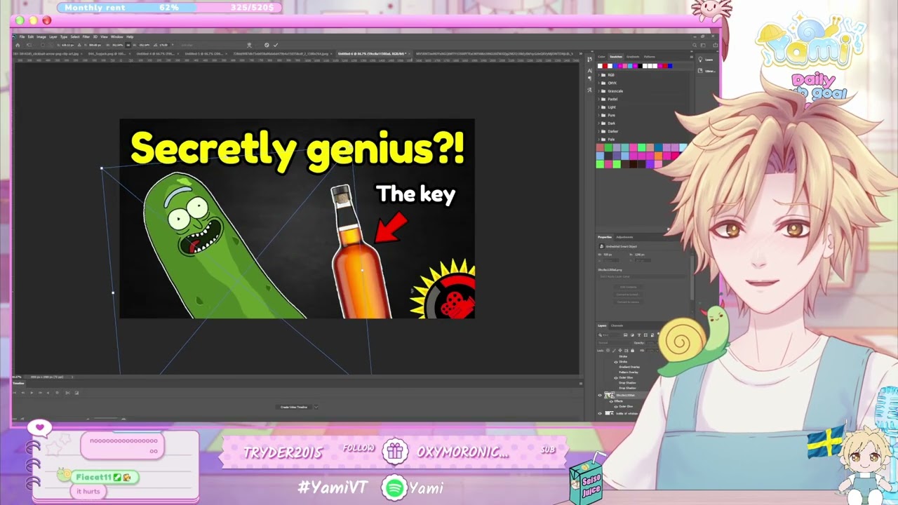Filter layers by shape layers icon
Viewport: 898px width, 505px height.
tap(645, 335)
